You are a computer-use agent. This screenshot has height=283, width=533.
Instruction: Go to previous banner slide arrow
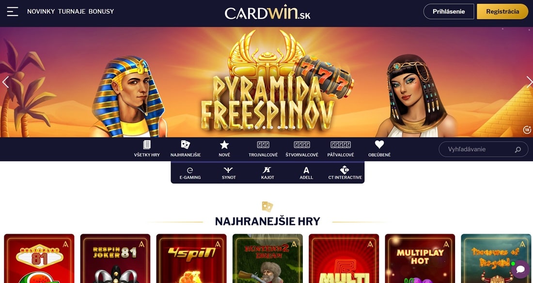click(x=5, y=82)
